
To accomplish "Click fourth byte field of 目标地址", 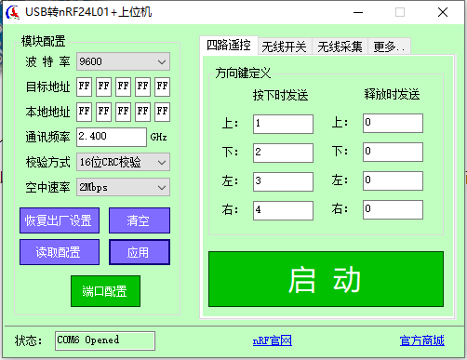I will click(x=142, y=87).
